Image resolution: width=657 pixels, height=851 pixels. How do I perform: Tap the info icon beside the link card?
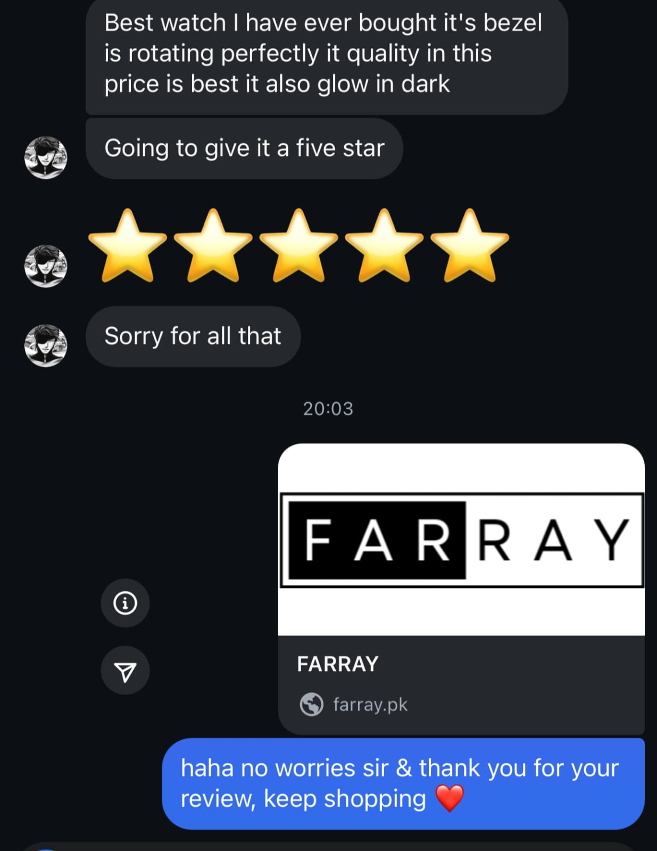tap(125, 603)
